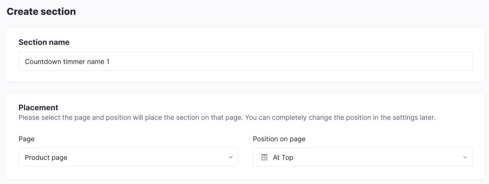
Task: Focus the Section name input field
Action: pos(245,61)
